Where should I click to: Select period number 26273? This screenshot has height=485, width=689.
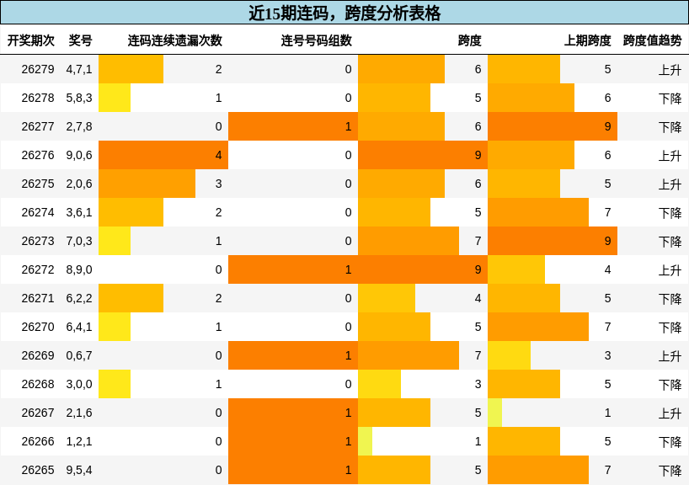click(38, 241)
